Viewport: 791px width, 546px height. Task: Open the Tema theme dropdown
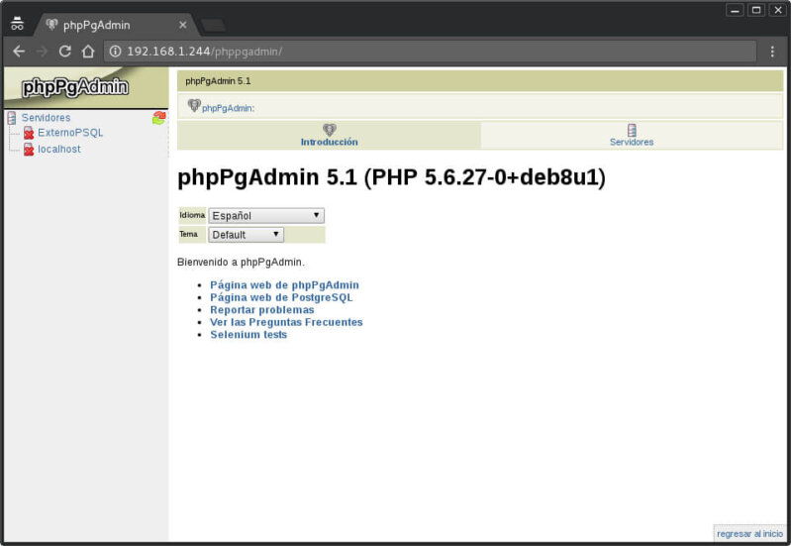click(247, 235)
